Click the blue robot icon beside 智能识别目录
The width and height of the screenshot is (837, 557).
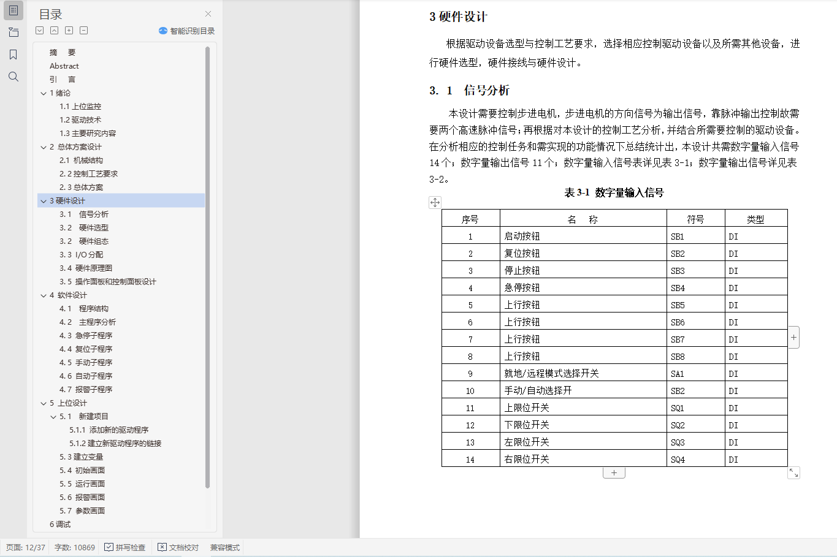[163, 31]
